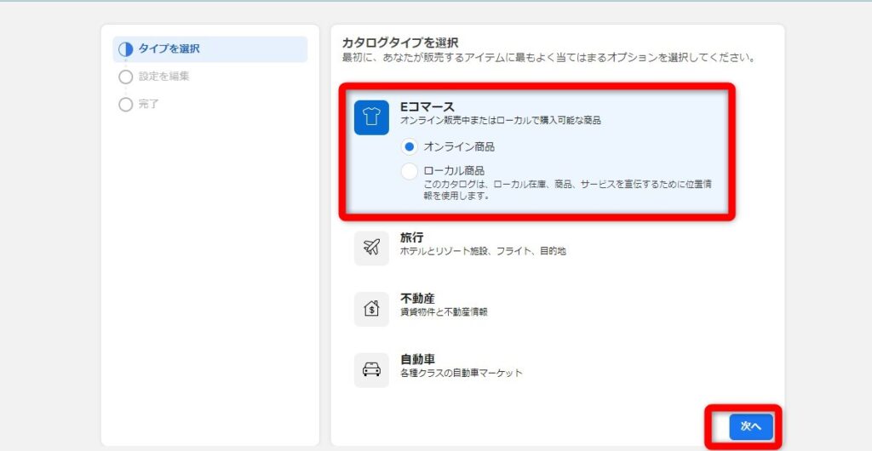Open the タイプを選択 step in sidebar
The height and width of the screenshot is (451, 872).
tap(209, 49)
